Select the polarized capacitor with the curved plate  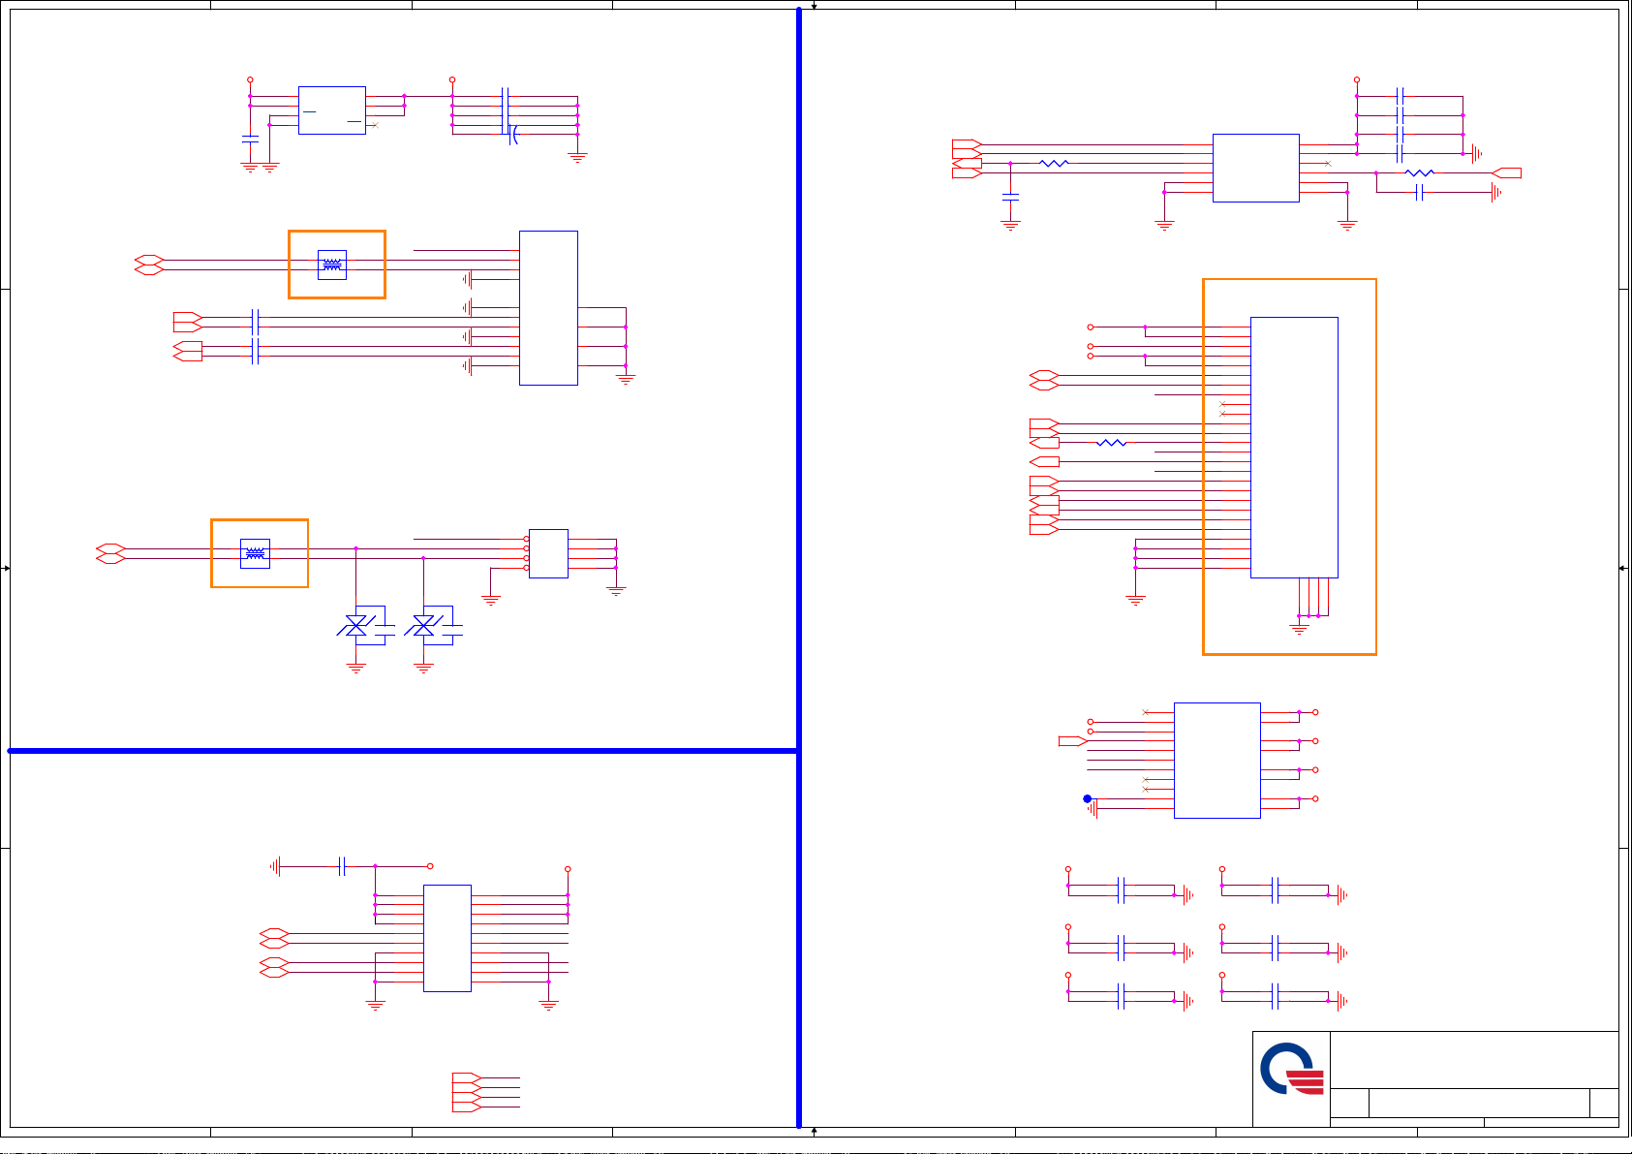512,135
